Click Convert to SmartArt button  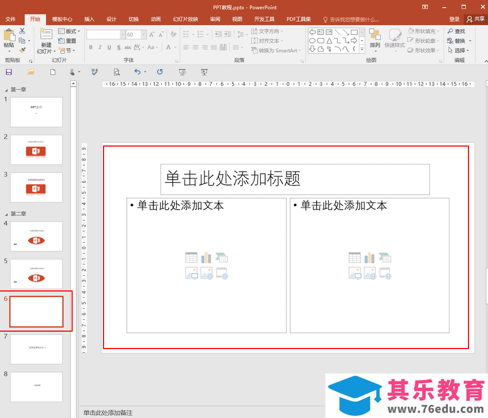point(276,50)
